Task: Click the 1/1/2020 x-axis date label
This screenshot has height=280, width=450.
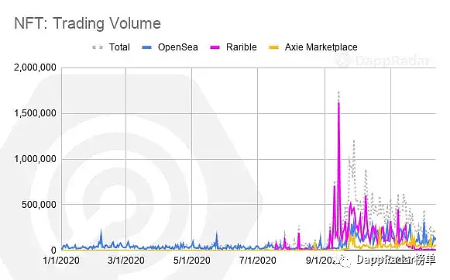Action: coord(61,261)
